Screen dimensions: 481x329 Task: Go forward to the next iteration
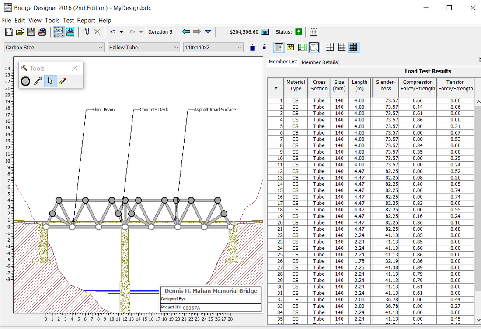[197, 31]
